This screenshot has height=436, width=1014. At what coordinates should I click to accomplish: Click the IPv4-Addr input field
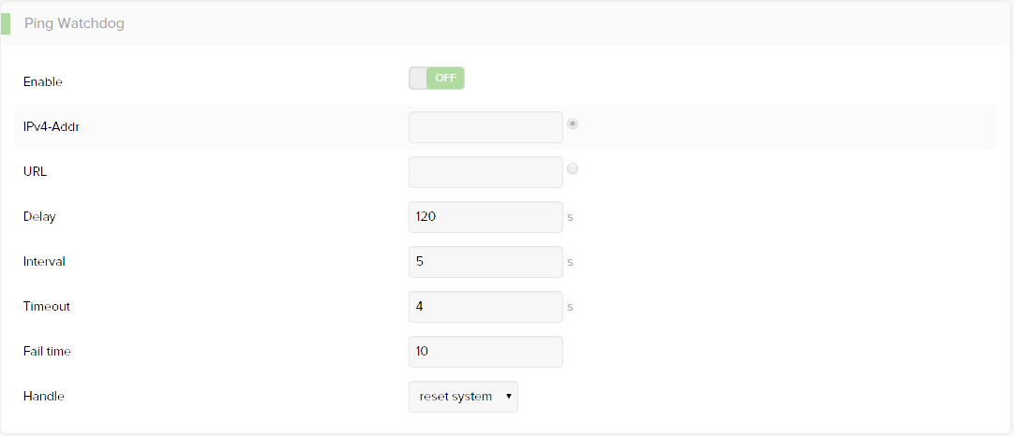(485, 127)
